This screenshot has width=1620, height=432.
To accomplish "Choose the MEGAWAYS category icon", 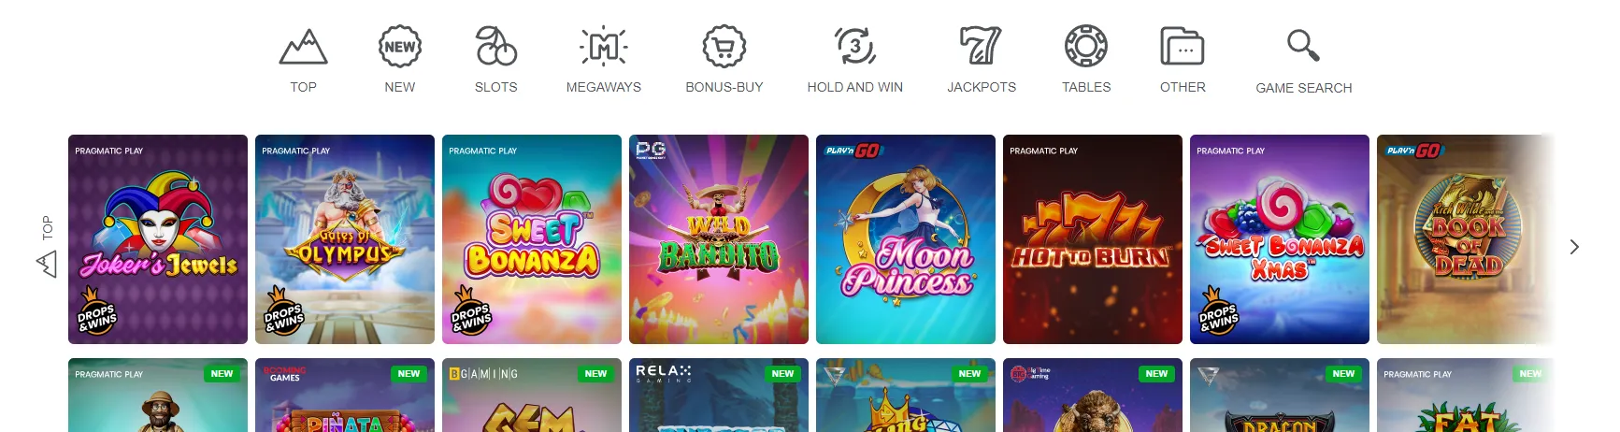I will pos(604,47).
